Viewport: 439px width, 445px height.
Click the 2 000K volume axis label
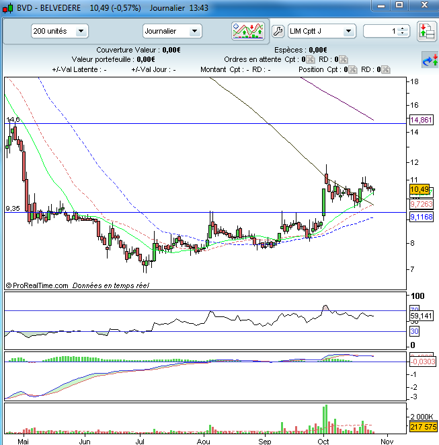coord(422,416)
